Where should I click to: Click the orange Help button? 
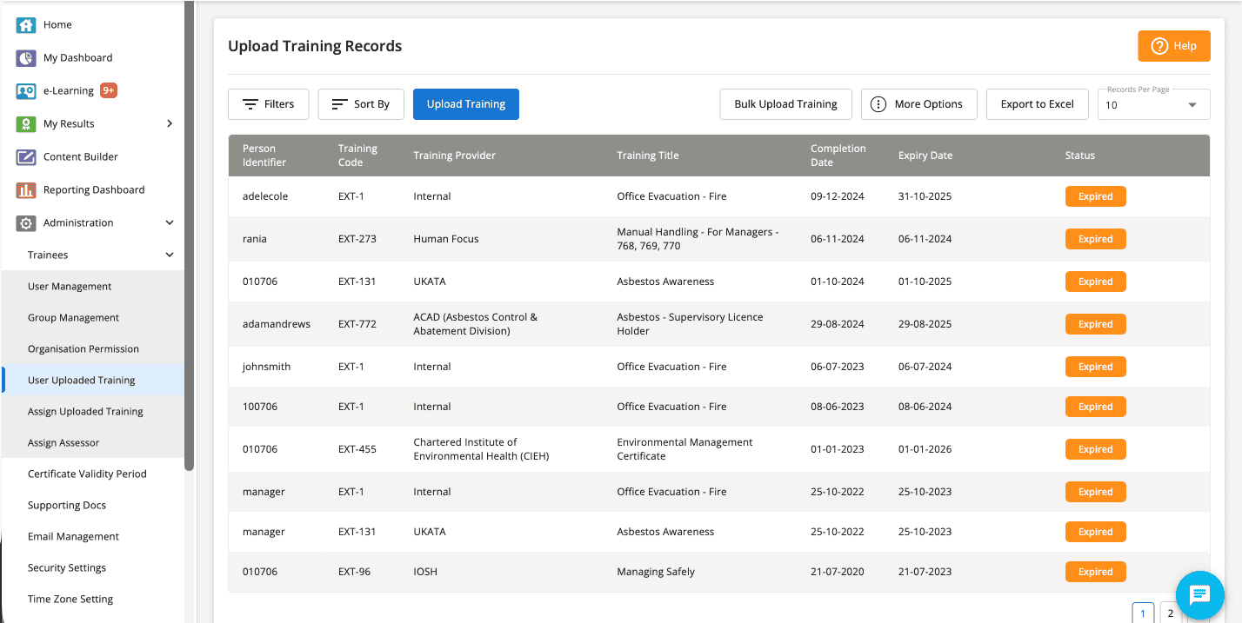pyautogui.click(x=1173, y=46)
